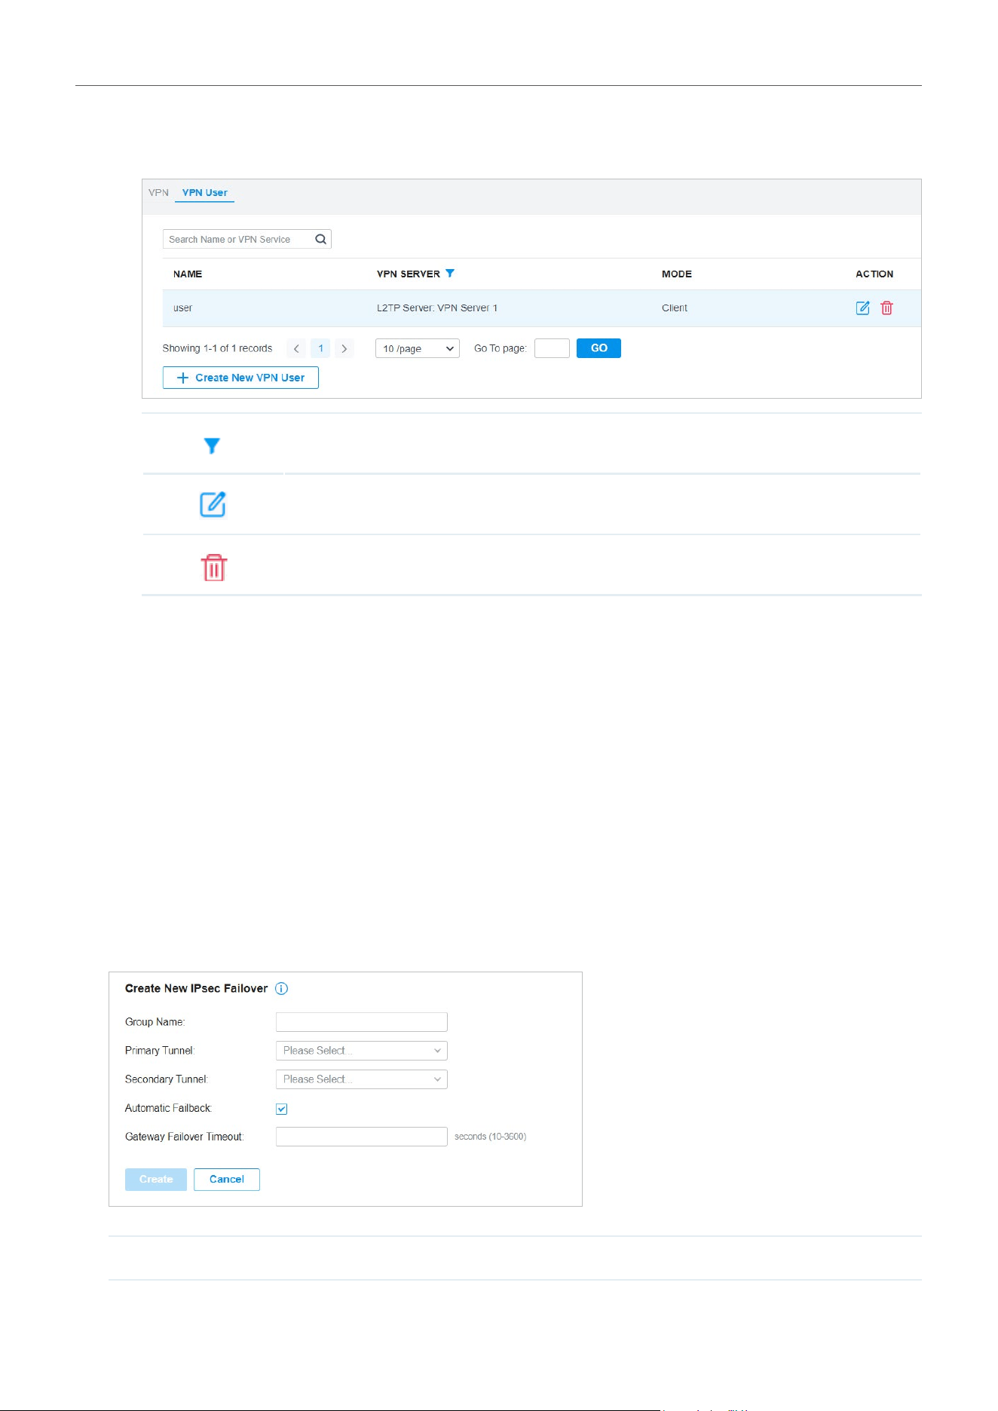Click 'Showing 1-1 of 1 records' text

(x=217, y=348)
